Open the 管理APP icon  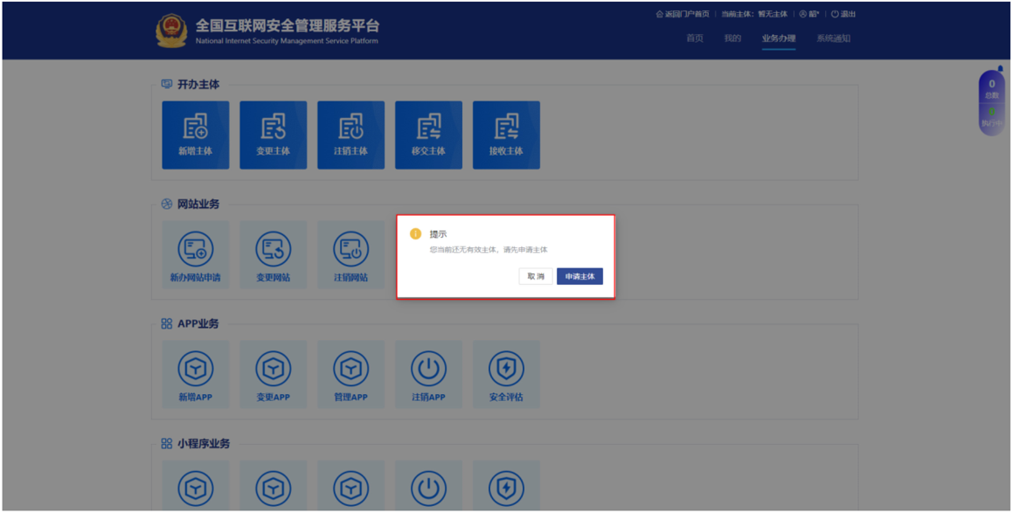tap(350, 374)
